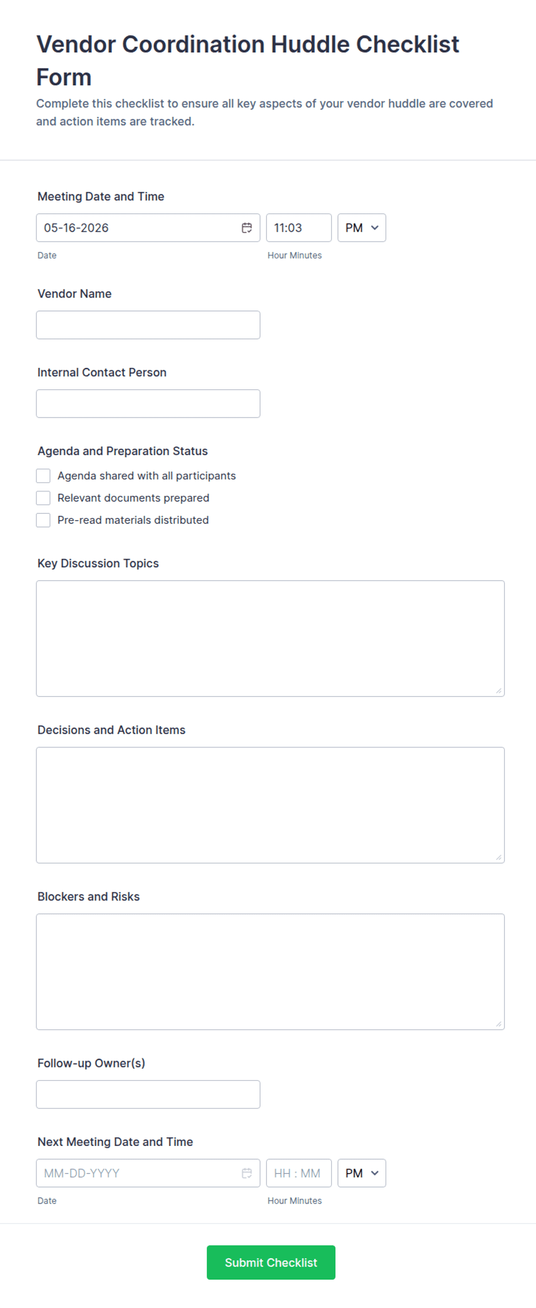
Task: Click the Blockers and Risks resize grip
Action: click(499, 1024)
